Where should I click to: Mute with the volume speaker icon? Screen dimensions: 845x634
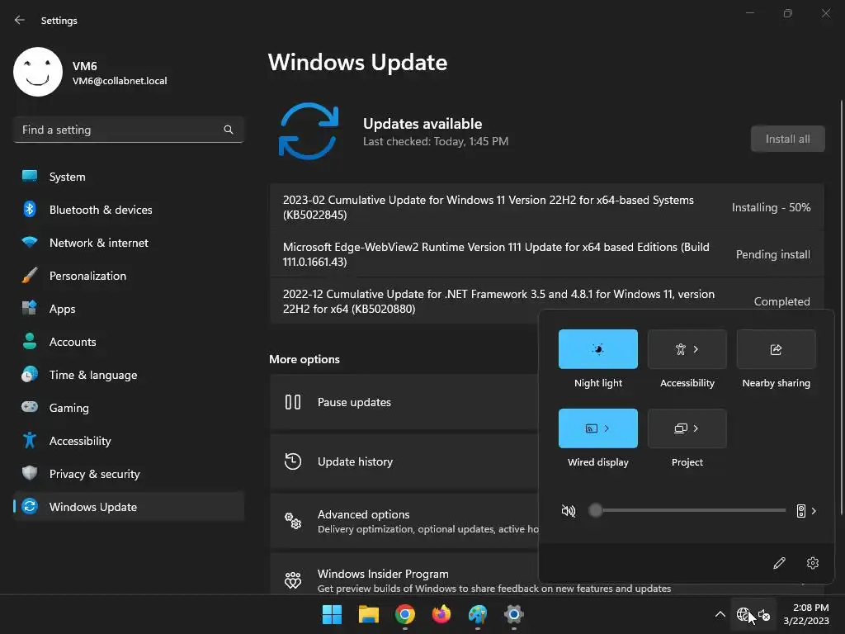coord(568,510)
